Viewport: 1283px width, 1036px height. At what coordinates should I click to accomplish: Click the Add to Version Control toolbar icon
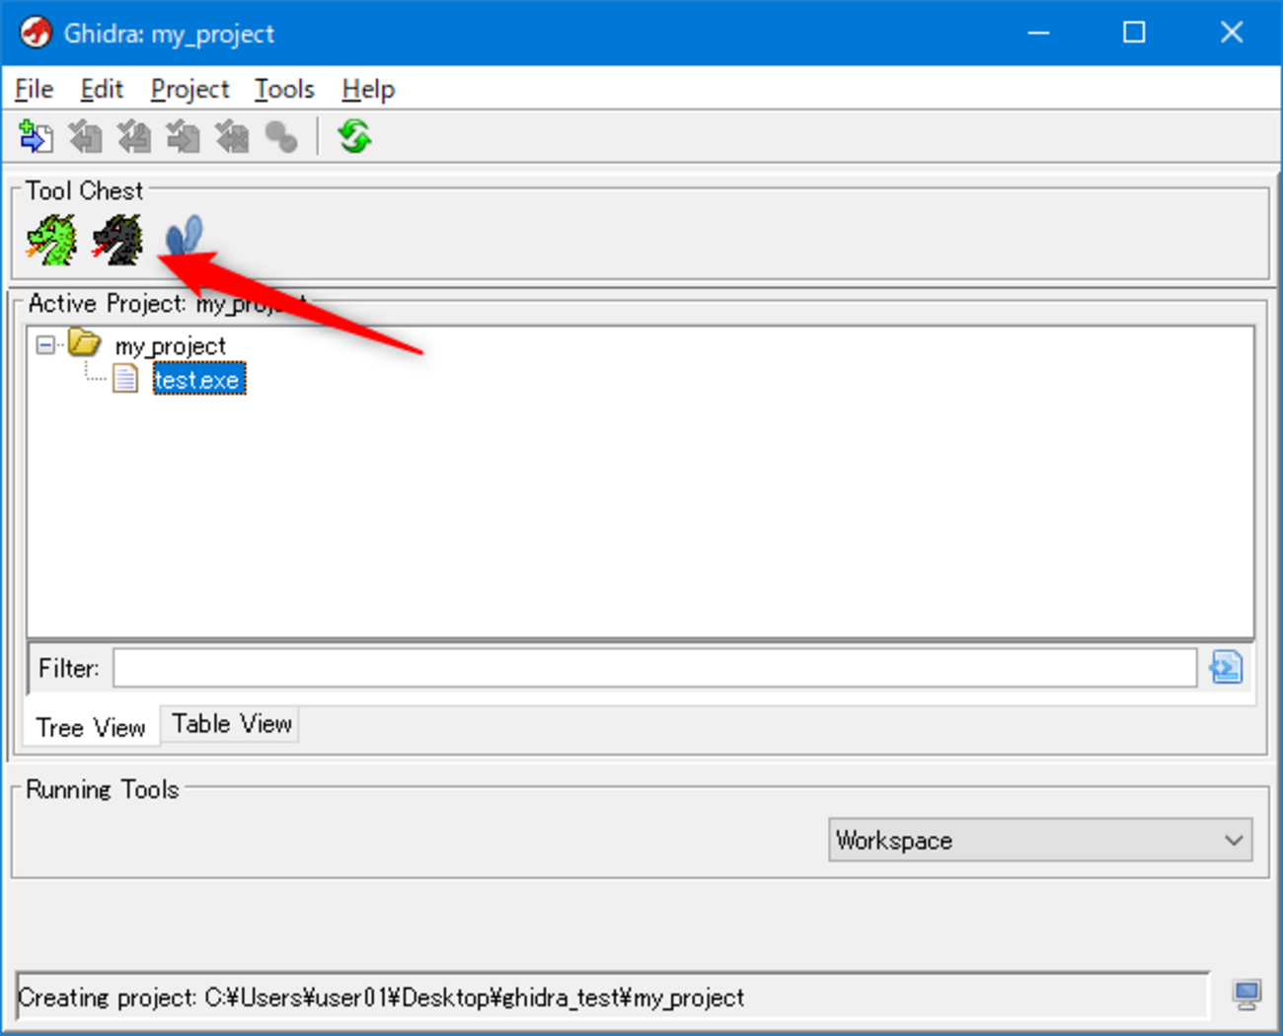[37, 136]
